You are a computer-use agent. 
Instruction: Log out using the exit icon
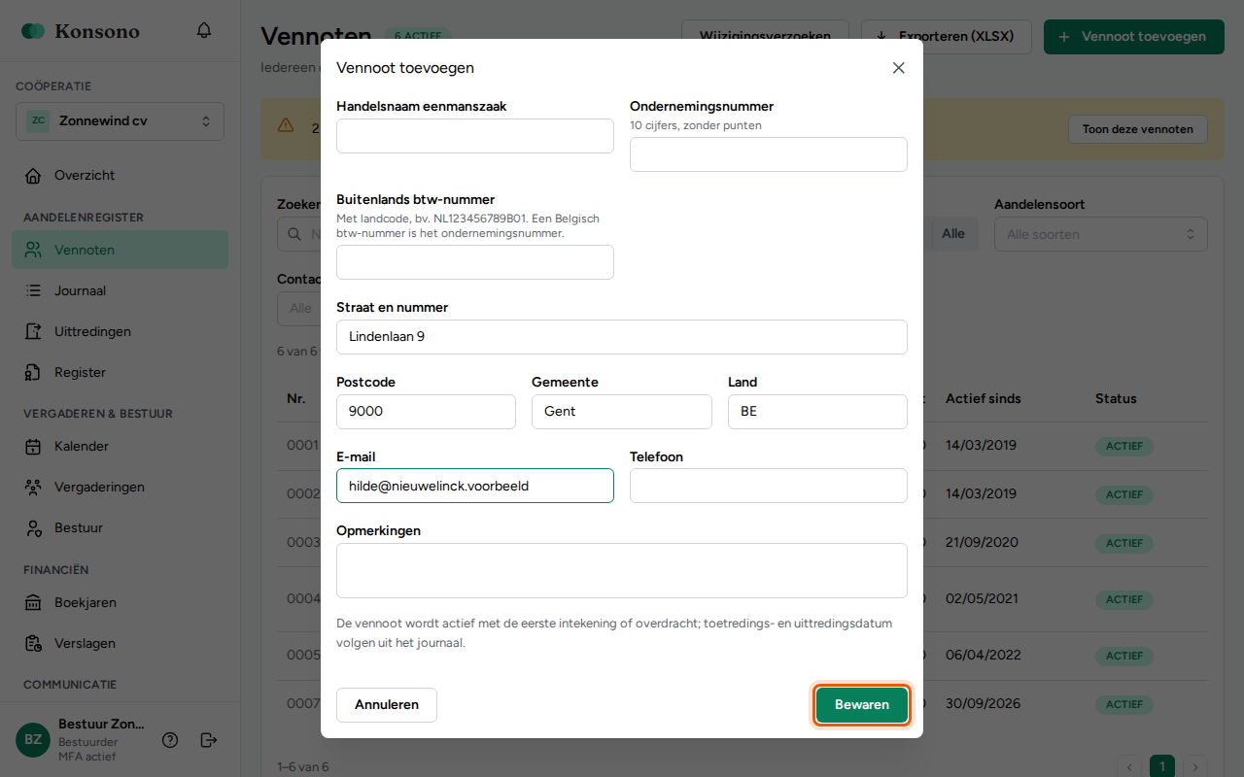point(208,740)
